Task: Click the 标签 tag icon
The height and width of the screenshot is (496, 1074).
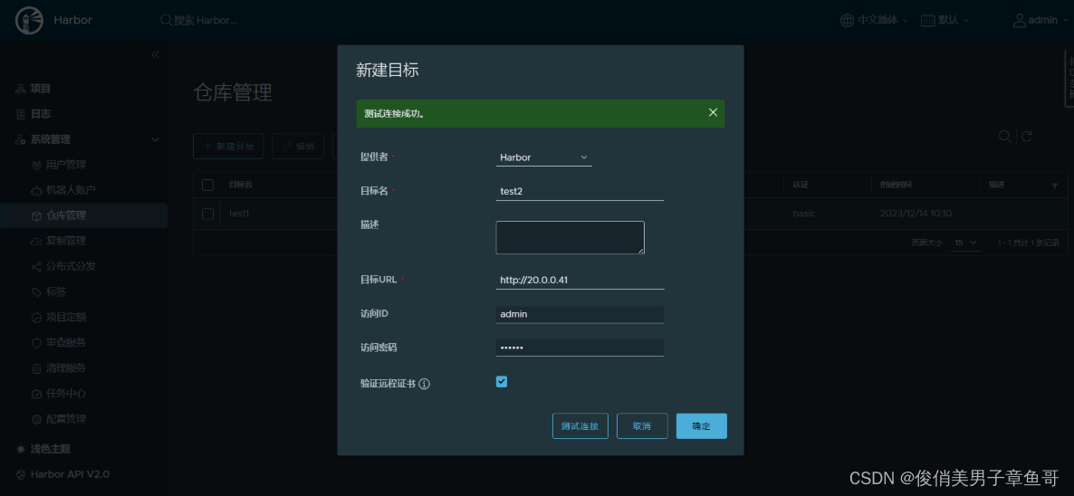Action: tap(36, 292)
